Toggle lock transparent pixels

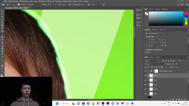tap(152, 67)
